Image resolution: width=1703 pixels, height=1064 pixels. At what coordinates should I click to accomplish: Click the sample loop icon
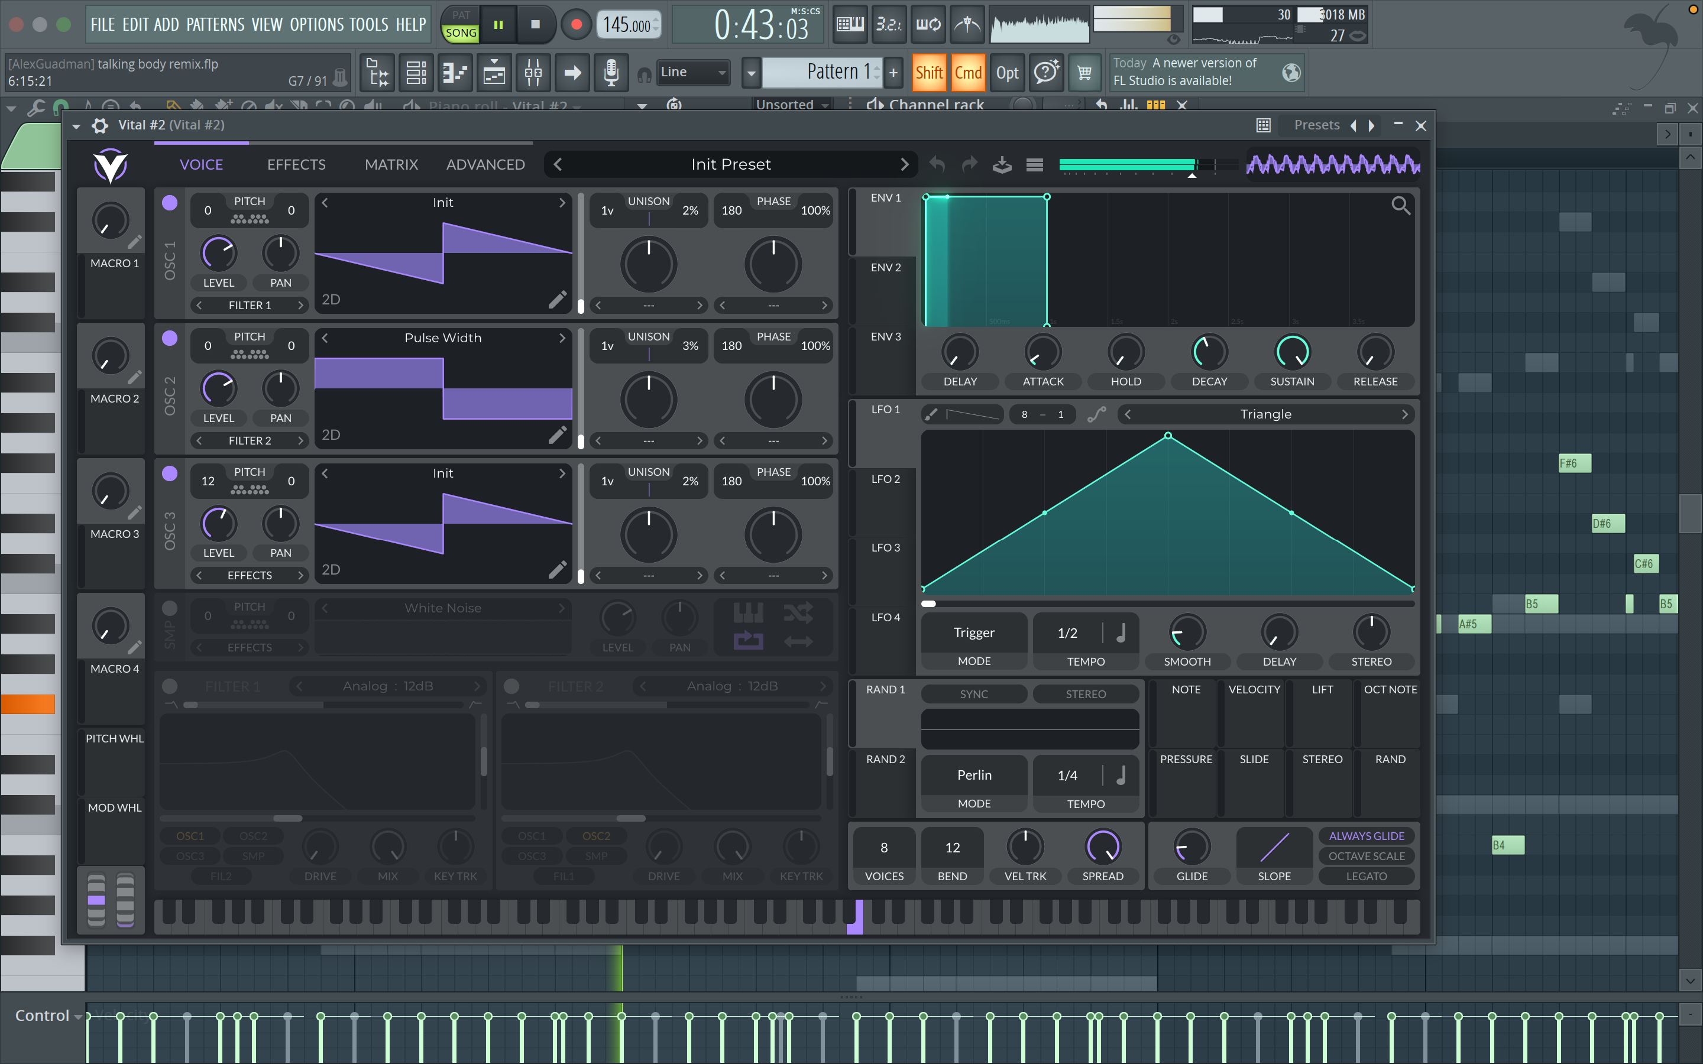click(x=747, y=641)
